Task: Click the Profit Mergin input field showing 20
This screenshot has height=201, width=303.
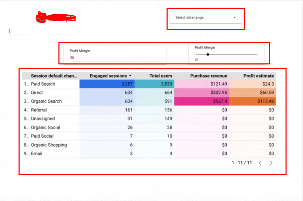Action: (114, 58)
